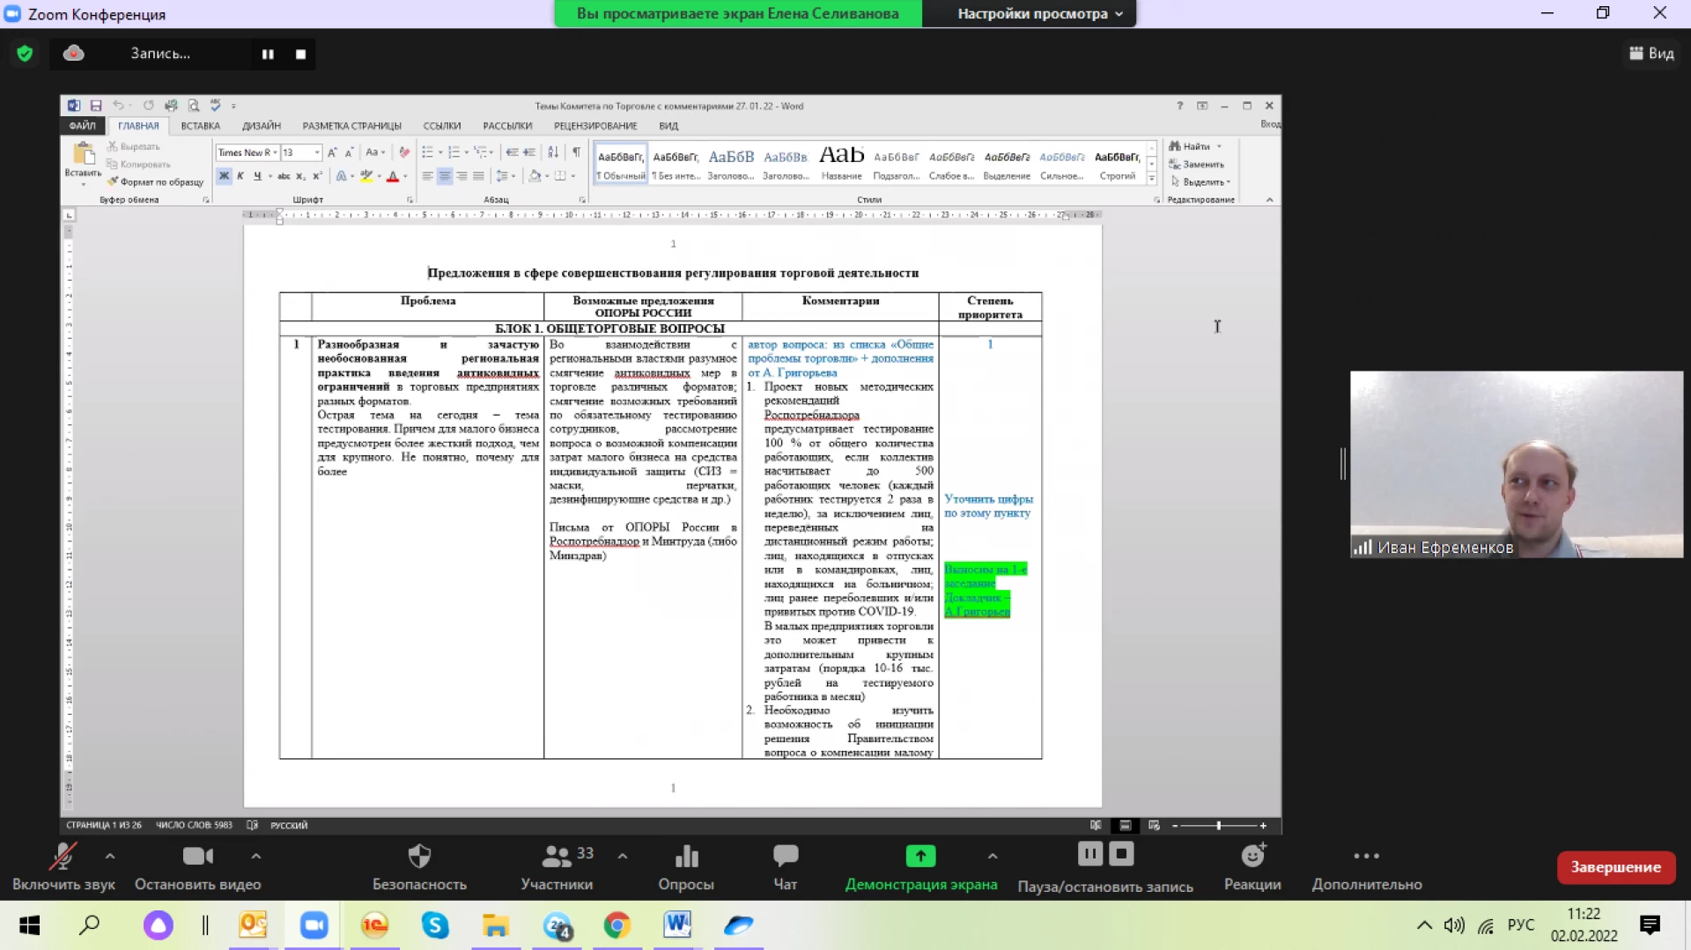Open Zoom Polls (Опросы)

point(686,868)
